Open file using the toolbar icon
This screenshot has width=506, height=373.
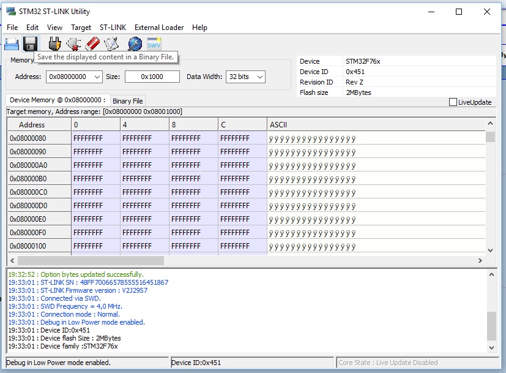tap(12, 44)
